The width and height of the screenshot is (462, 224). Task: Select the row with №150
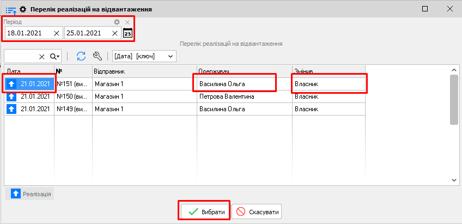click(x=71, y=96)
